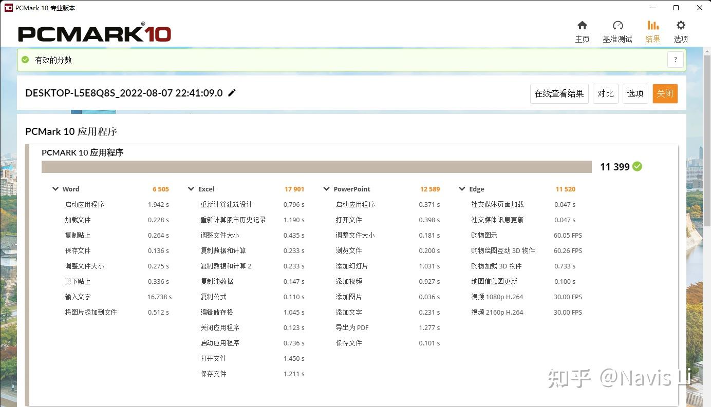This screenshot has height=407, width=711.
Task: Click Word 将图片添加到文件 row label
Action: (x=91, y=312)
